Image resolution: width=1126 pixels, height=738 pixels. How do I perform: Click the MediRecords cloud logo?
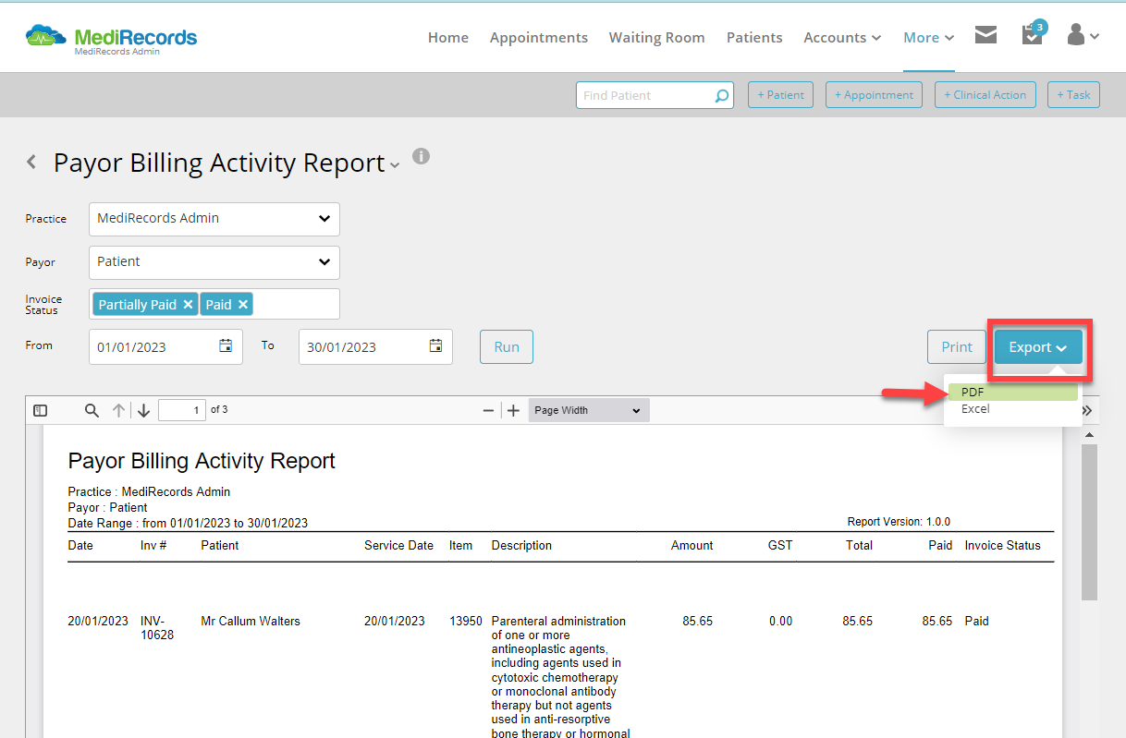coord(45,36)
